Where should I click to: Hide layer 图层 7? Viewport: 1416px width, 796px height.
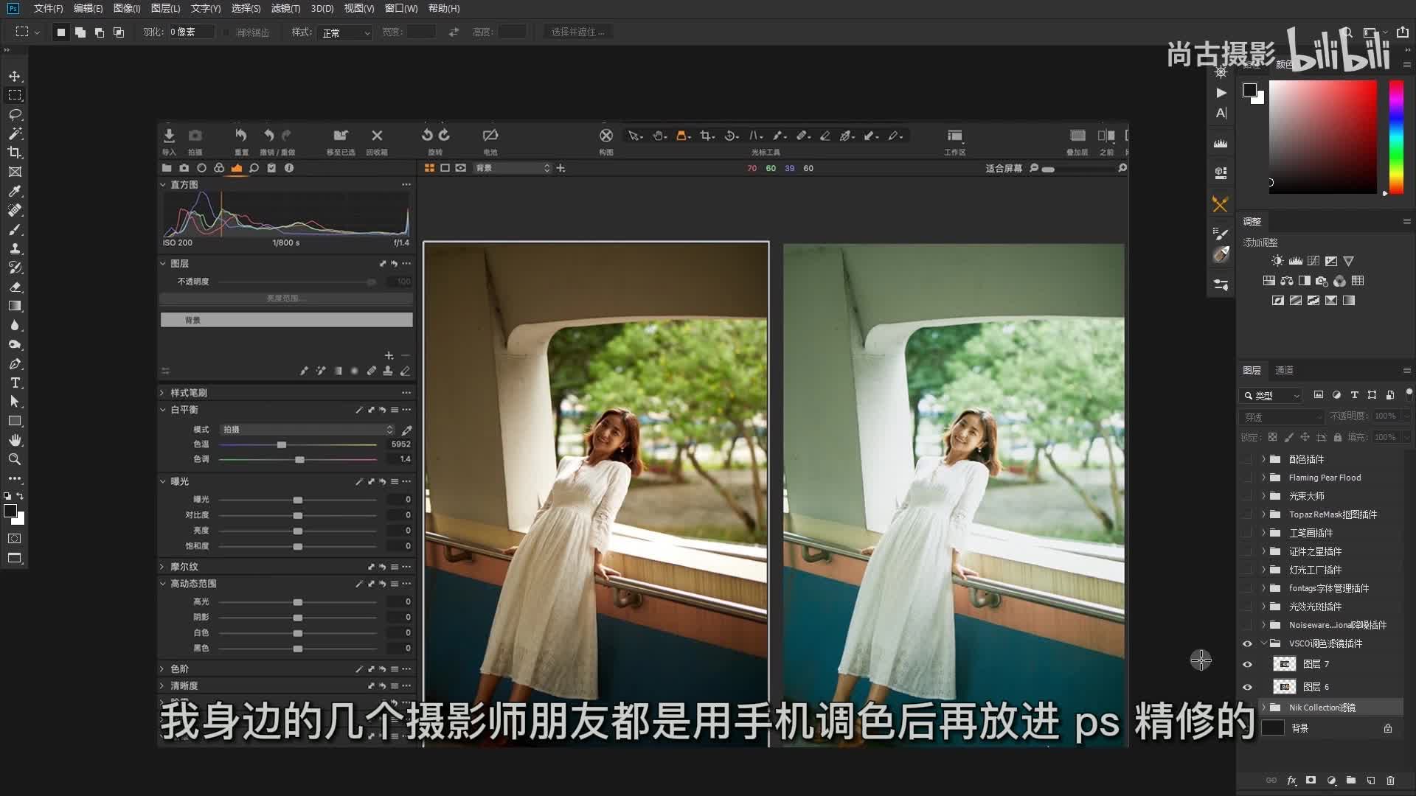click(1247, 664)
